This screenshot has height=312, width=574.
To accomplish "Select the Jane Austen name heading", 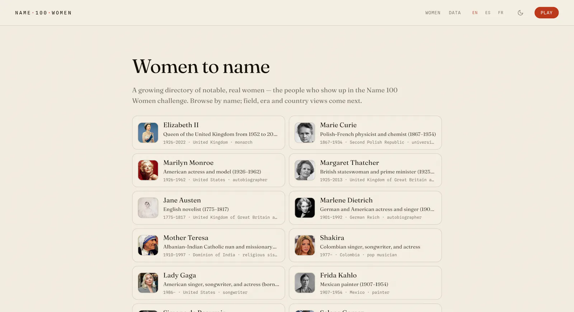I will pyautogui.click(x=182, y=200).
